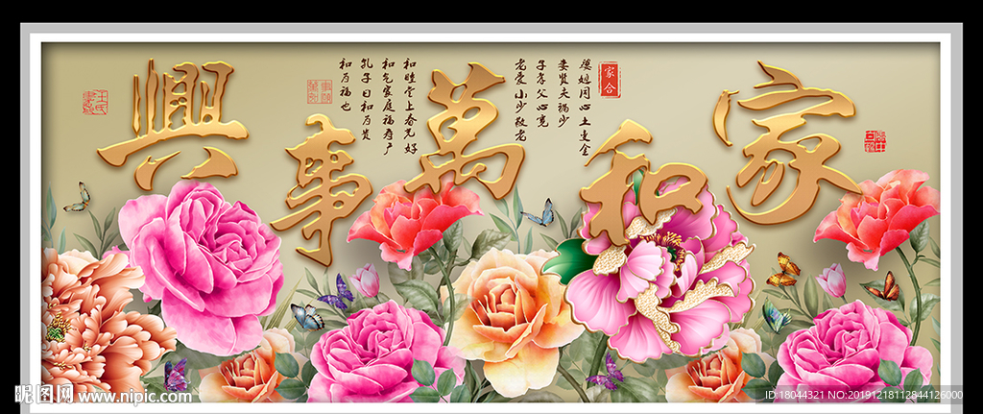This screenshot has height=414, width=983.
Task: Select the verse column 孔子曰和為貴
Action: point(368,100)
